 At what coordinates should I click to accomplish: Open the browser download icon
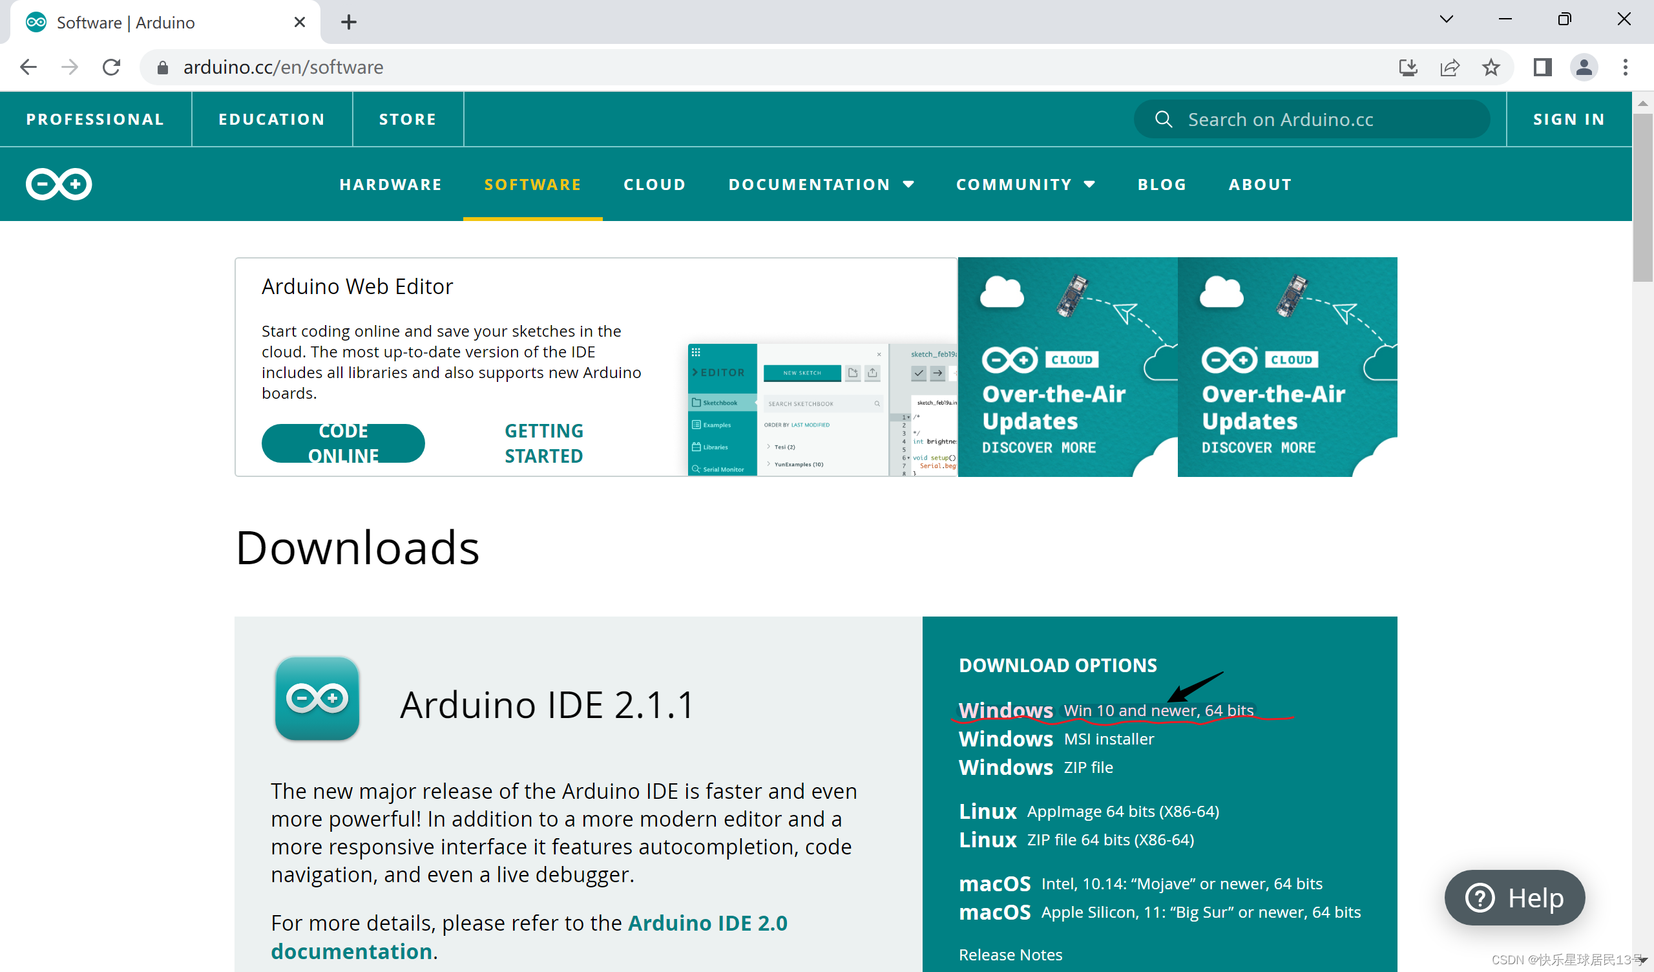pos(1408,67)
